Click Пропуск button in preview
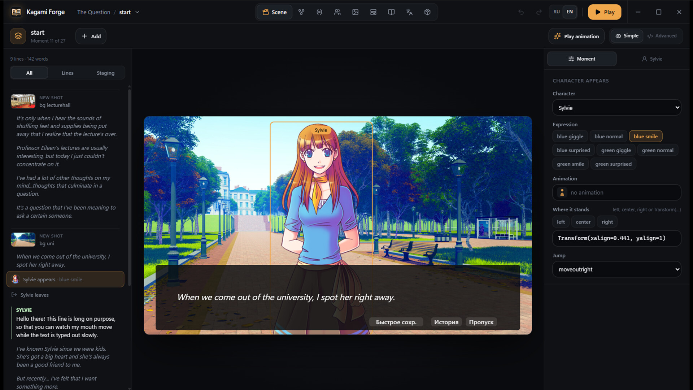Image resolution: width=693 pixels, height=390 pixels. 481,322
